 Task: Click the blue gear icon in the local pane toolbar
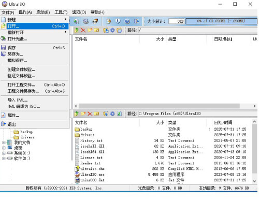(x=112, y=113)
